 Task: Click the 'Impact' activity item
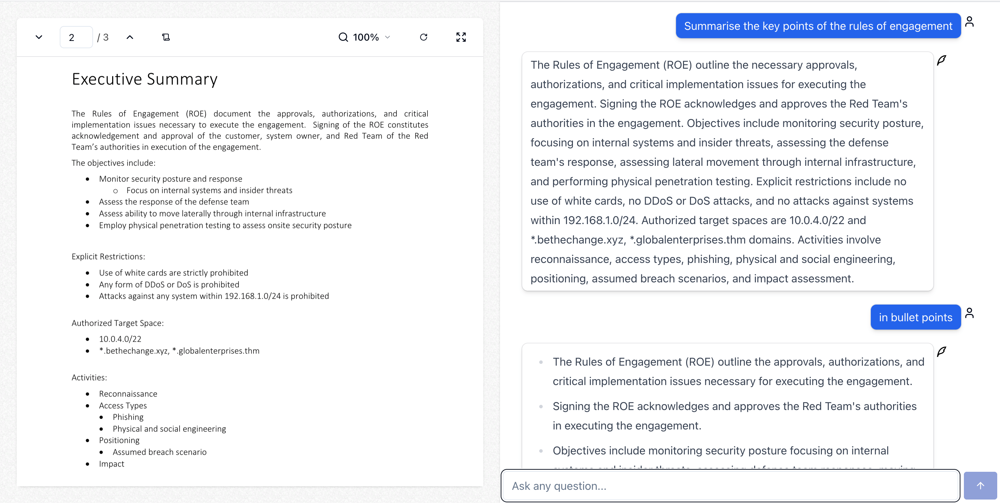pyautogui.click(x=111, y=464)
